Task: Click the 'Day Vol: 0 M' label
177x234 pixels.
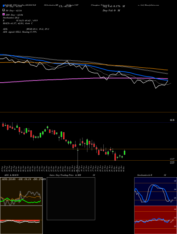Action: pos(111,10)
